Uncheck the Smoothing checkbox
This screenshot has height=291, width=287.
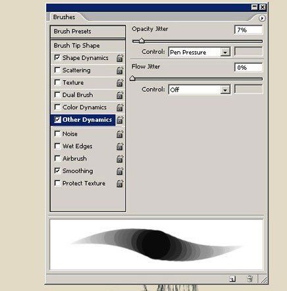point(57,171)
